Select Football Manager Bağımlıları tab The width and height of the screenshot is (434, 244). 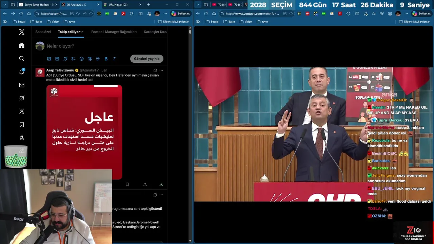[114, 32]
